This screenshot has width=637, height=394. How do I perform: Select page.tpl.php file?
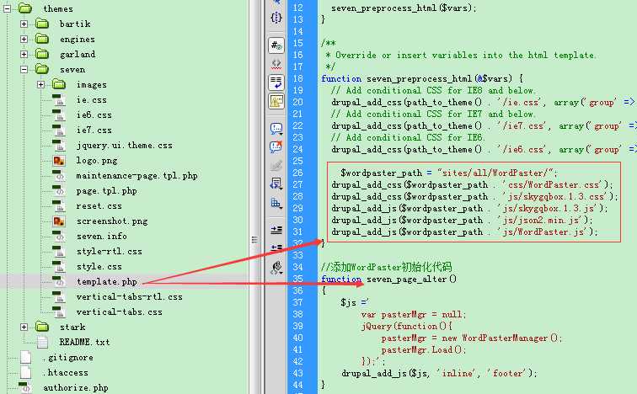pyautogui.click(x=106, y=191)
